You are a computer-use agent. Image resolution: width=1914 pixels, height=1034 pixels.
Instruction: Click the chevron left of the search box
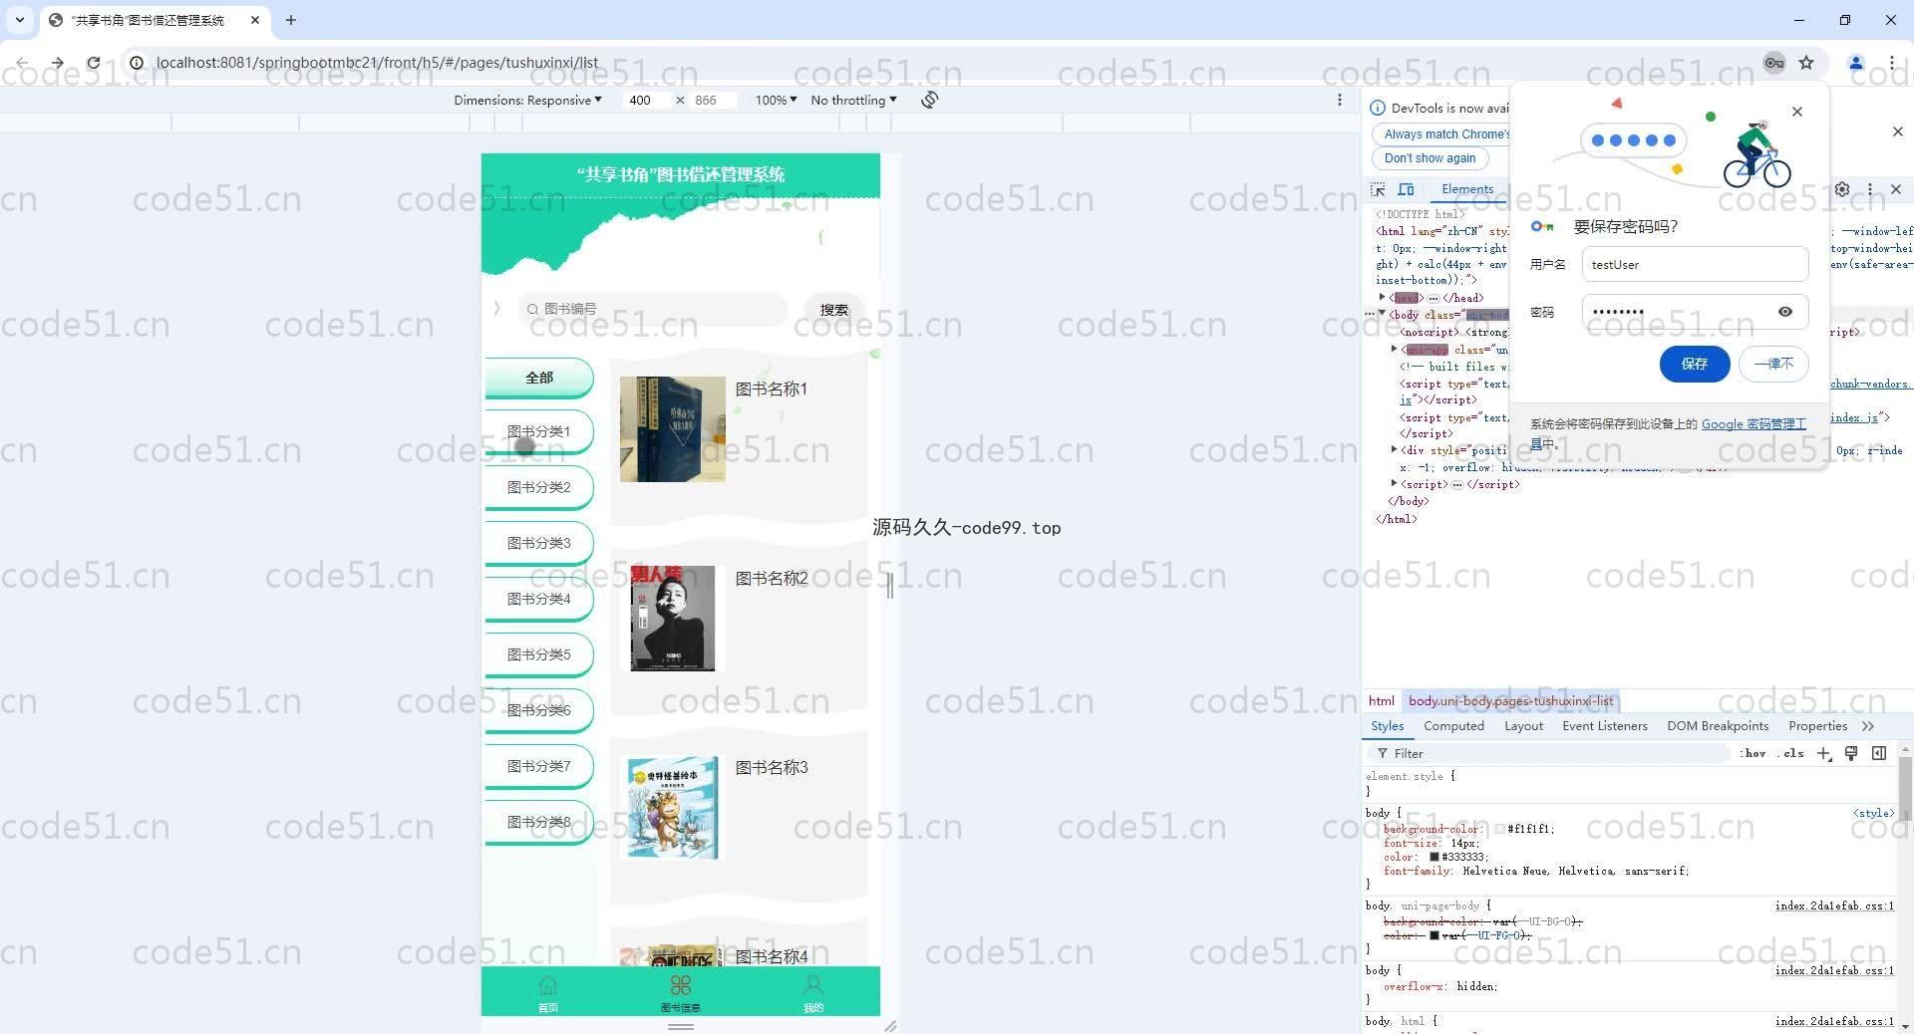[496, 309]
